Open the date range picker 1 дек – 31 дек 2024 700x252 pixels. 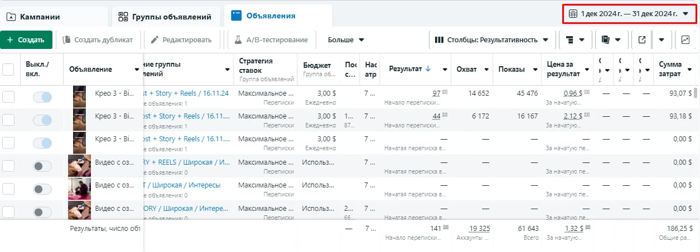pyautogui.click(x=629, y=14)
